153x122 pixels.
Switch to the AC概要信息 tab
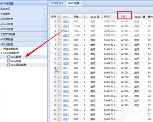[57, 3]
